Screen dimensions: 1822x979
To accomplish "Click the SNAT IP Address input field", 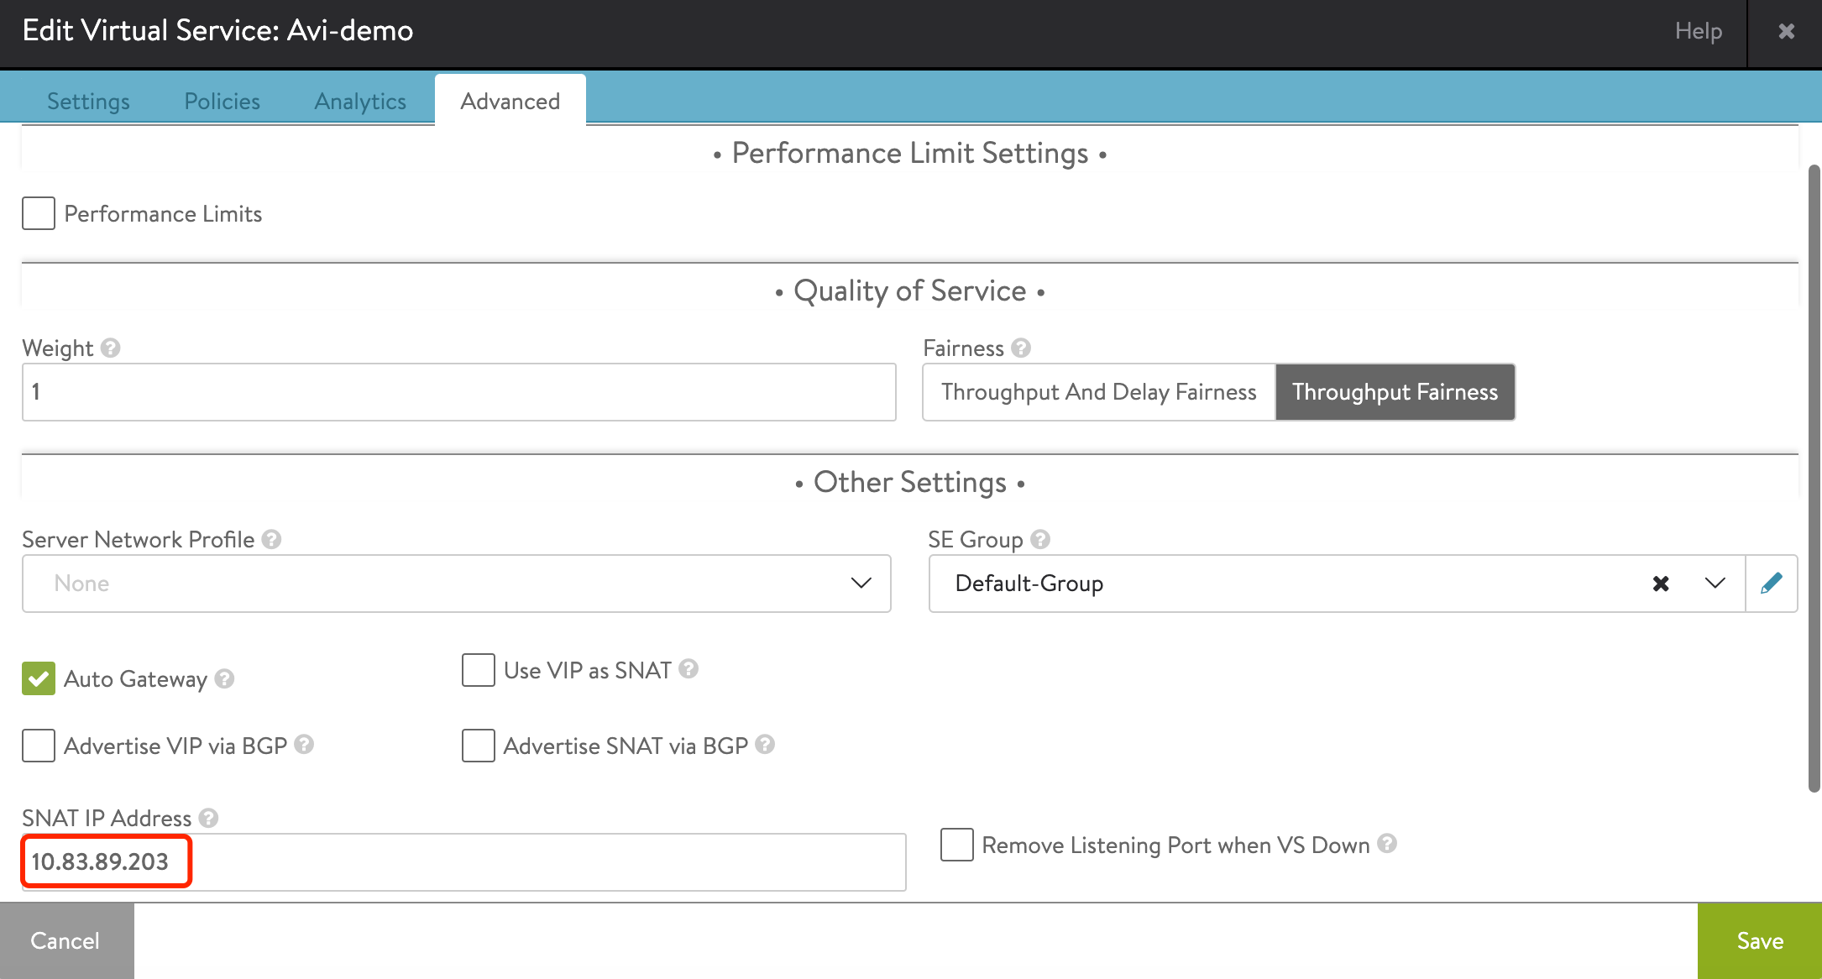I will (x=464, y=862).
